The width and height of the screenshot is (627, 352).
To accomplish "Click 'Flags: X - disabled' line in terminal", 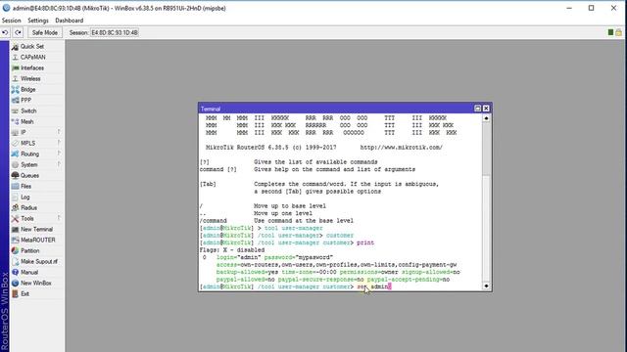I will coord(232,250).
